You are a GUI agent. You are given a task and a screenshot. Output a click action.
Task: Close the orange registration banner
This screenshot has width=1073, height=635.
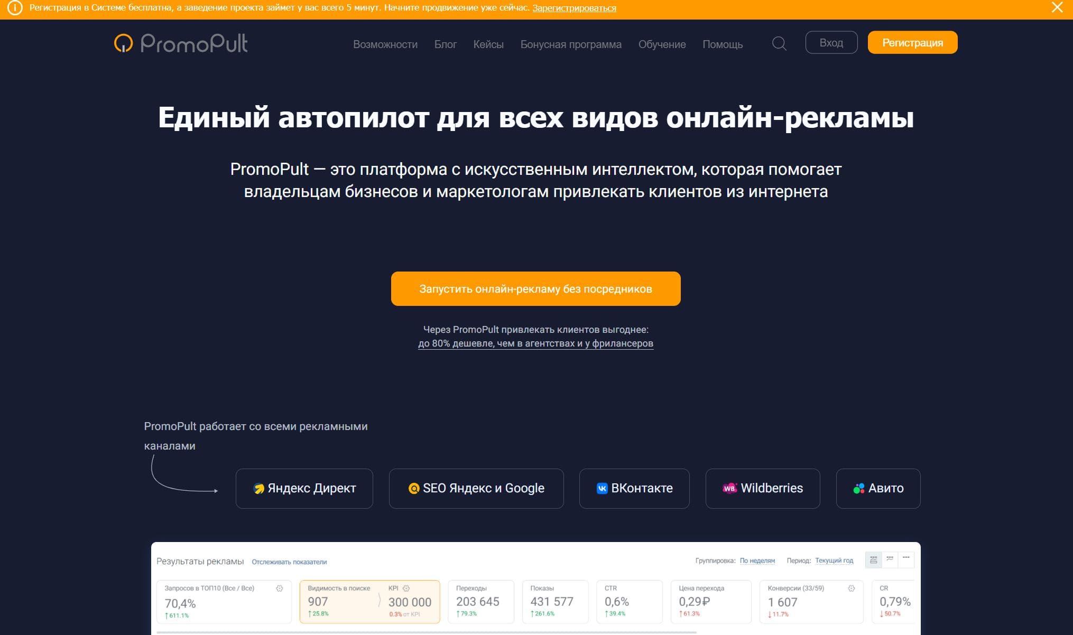(1057, 7)
